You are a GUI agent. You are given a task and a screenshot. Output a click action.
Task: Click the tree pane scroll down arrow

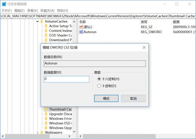click(x=74, y=132)
